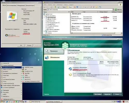Image resolution: width=129 pixels, height=103 pixels.
Task: Click Отмена in System Properties dialog
Action: pos(29,45)
